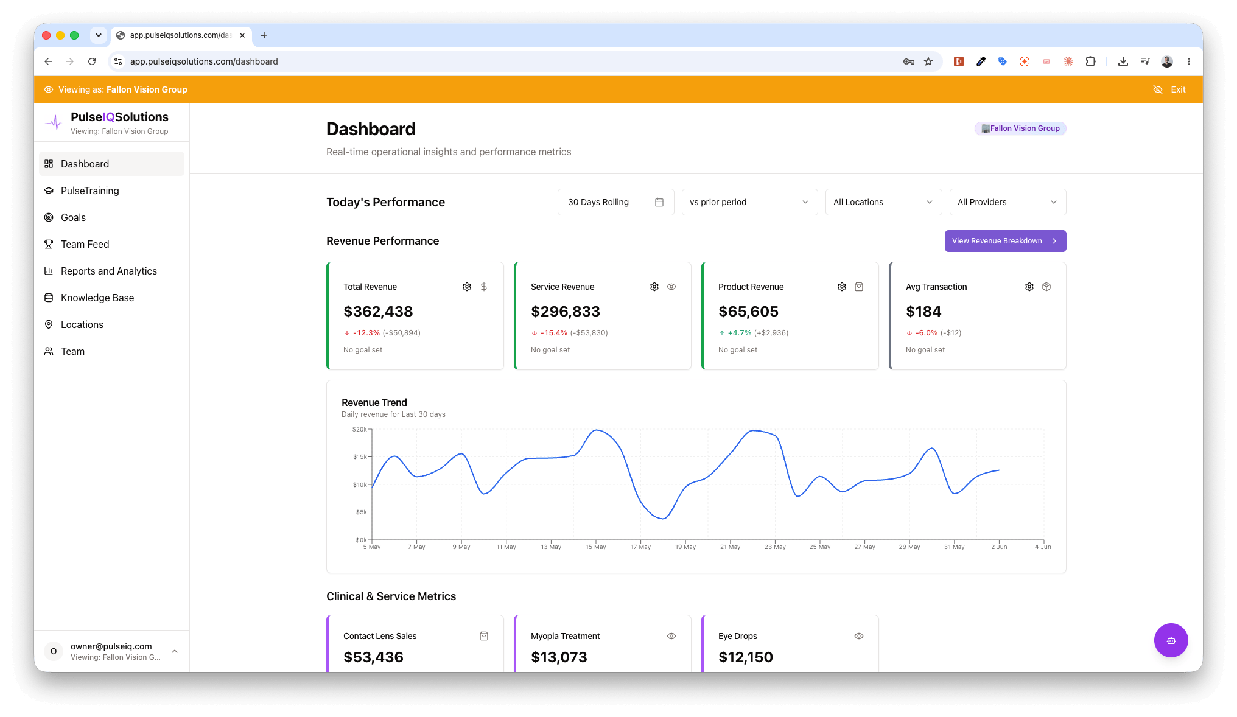Click the eyedropper extension icon
The image size is (1237, 717).
click(981, 61)
